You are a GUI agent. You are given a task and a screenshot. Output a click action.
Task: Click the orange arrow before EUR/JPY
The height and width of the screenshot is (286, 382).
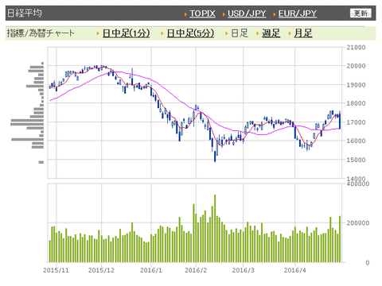[x=275, y=14]
